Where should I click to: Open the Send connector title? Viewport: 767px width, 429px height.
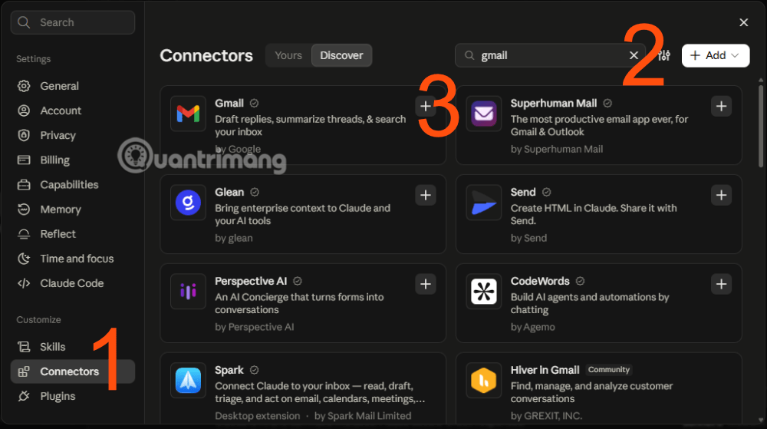coord(523,192)
